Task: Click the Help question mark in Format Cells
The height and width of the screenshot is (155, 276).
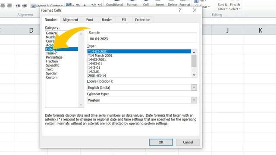Action: (x=179, y=10)
